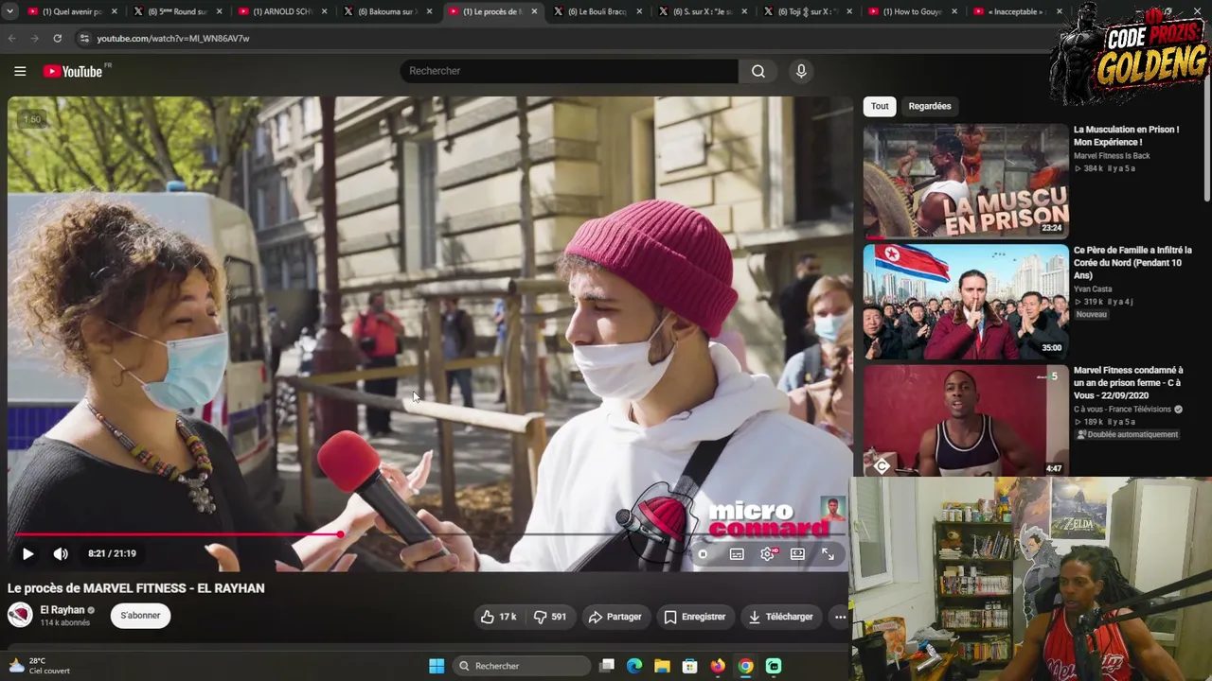View site information icon in address bar
The height and width of the screenshot is (681, 1212).
point(84,38)
